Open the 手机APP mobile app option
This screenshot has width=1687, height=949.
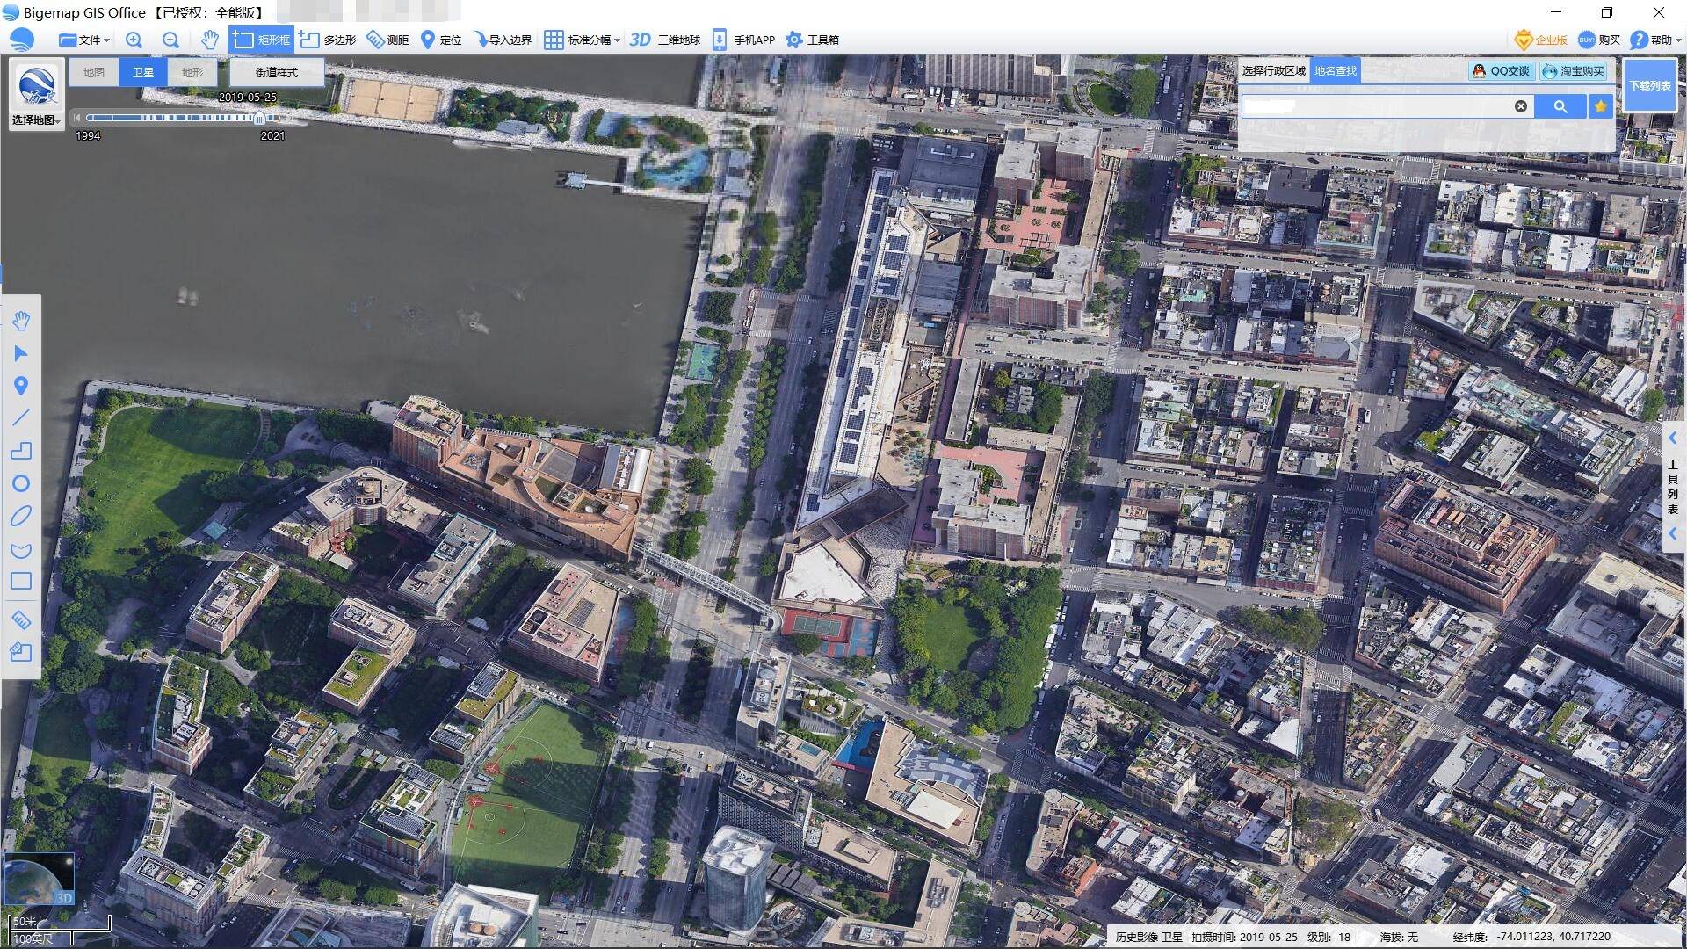(x=743, y=40)
